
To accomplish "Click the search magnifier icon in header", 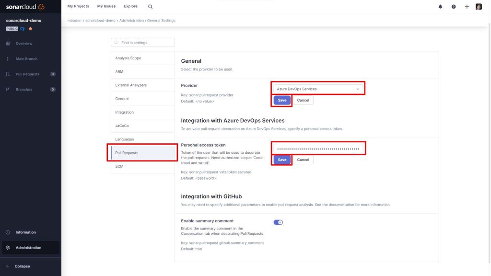I will [150, 7].
